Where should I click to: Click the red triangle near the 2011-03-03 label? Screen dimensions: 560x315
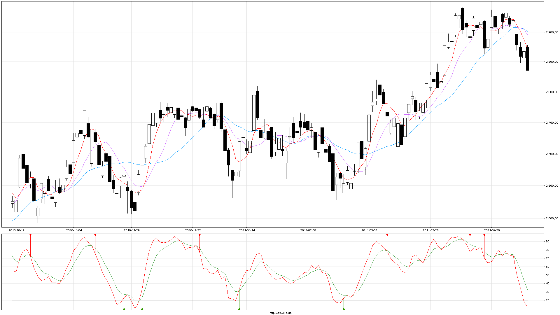pyautogui.click(x=387, y=235)
